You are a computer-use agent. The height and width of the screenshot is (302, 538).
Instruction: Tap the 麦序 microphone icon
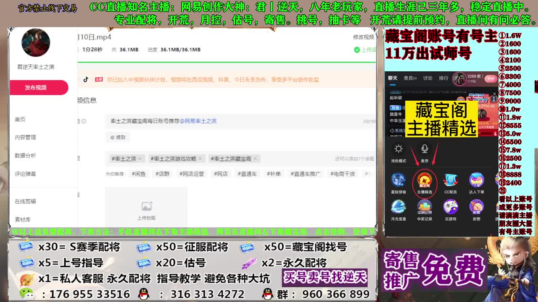[x=425, y=149]
